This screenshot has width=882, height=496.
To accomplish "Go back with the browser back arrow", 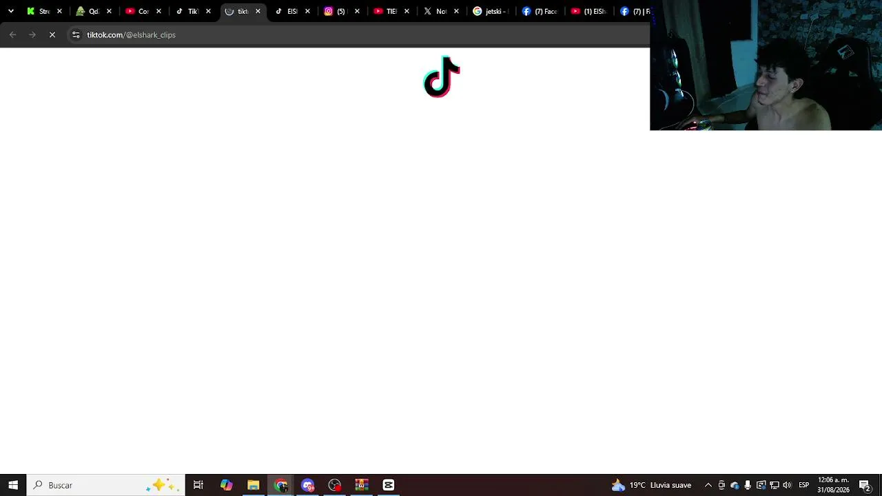I will [x=13, y=34].
